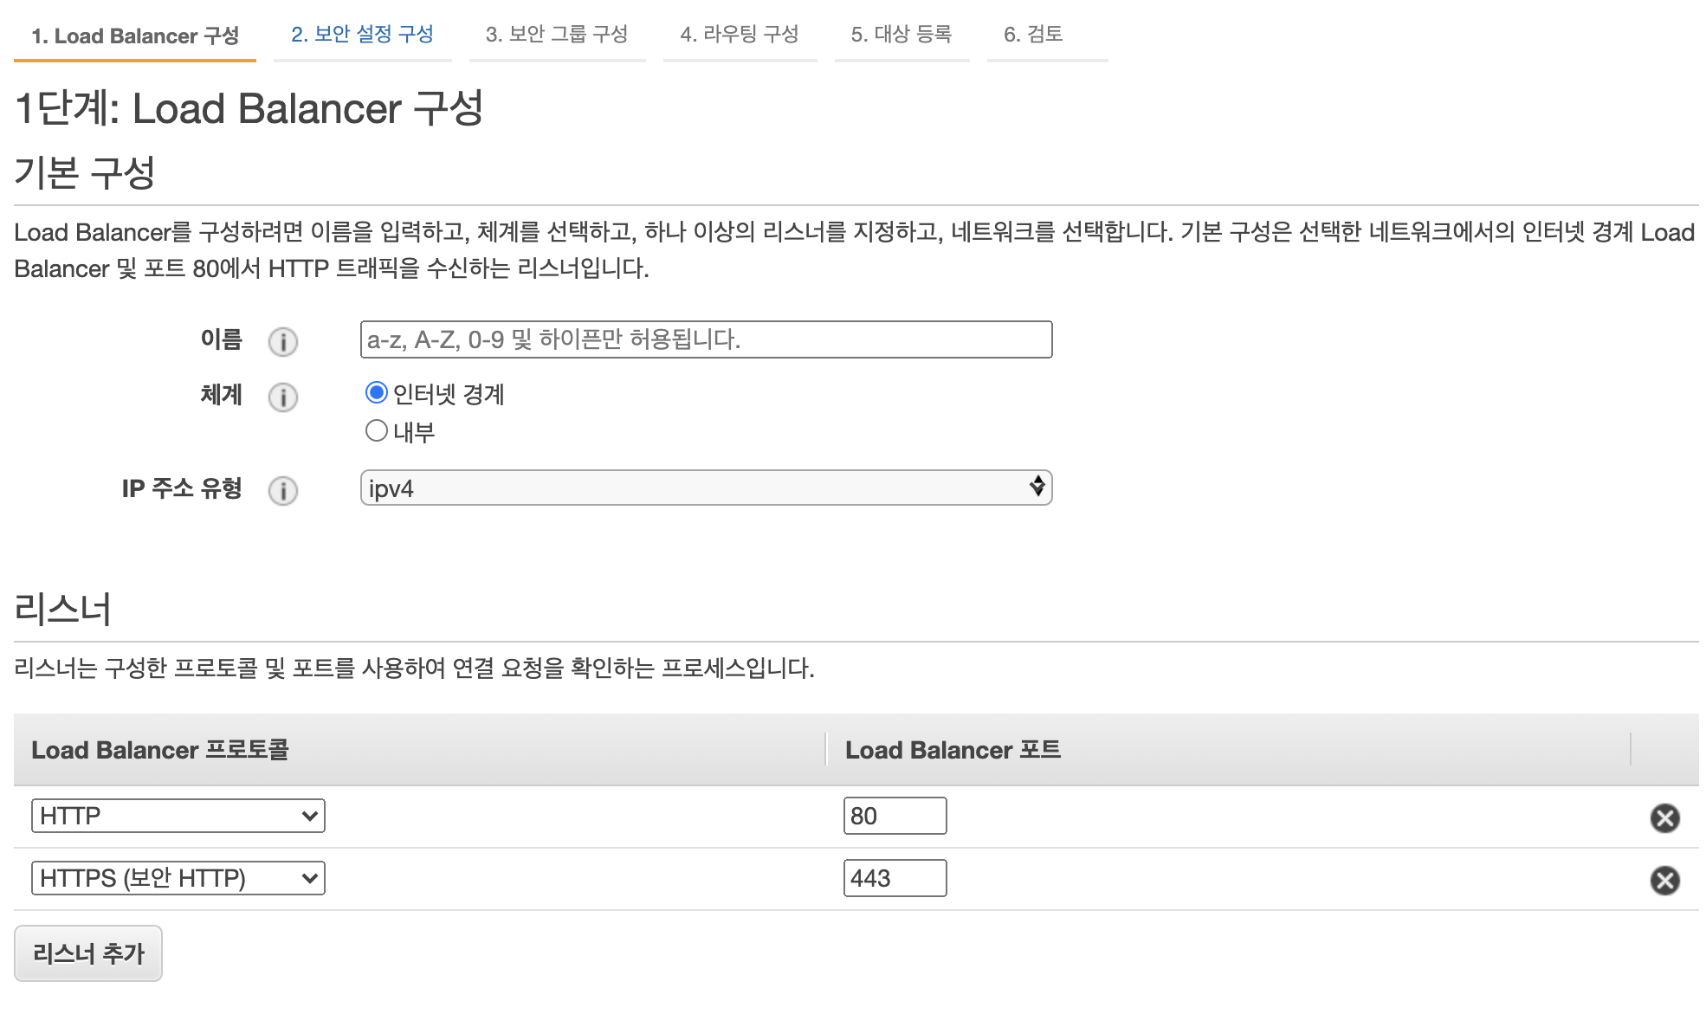Open the ipv4 address type dropdown
The image size is (1706, 1027).
(705, 488)
